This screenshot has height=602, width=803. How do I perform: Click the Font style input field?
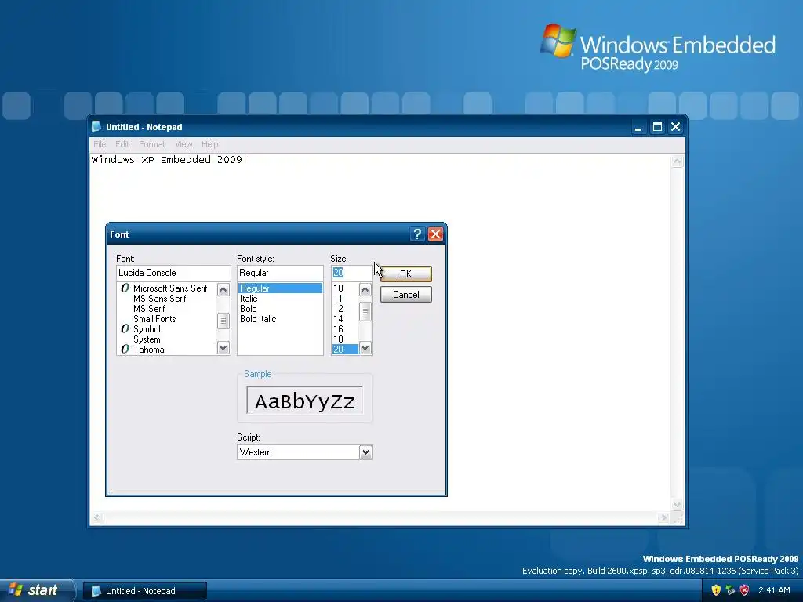click(x=280, y=273)
